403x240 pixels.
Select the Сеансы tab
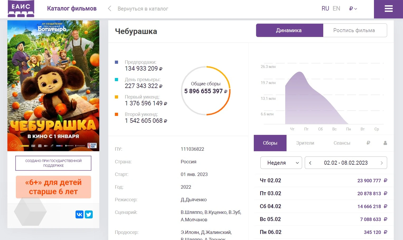(x=342, y=143)
